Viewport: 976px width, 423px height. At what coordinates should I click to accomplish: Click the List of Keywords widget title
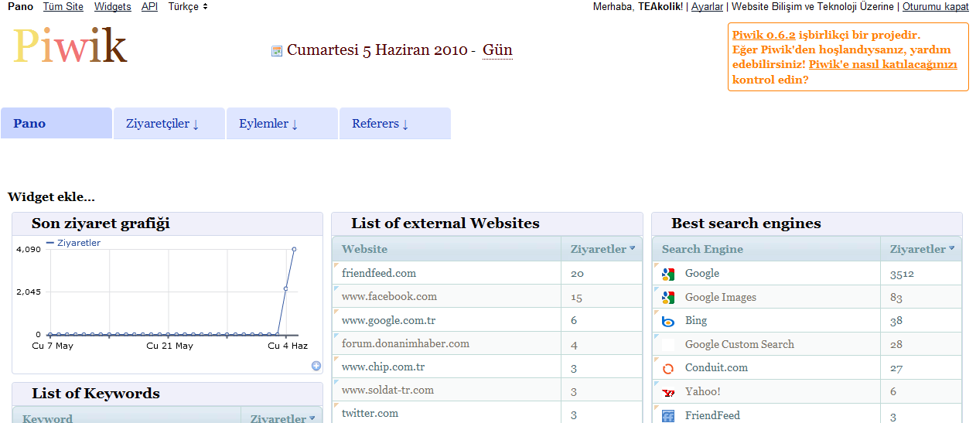point(96,394)
